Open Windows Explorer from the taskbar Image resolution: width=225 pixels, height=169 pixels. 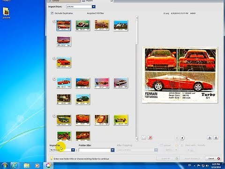[27, 165]
